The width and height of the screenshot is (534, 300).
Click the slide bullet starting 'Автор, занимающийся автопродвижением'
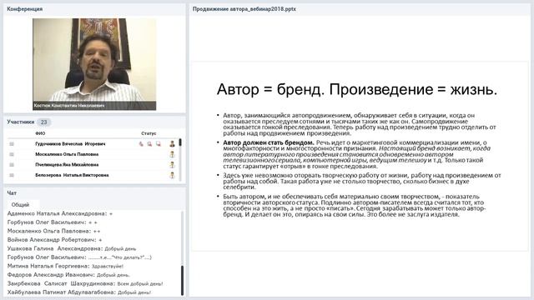pos(360,124)
